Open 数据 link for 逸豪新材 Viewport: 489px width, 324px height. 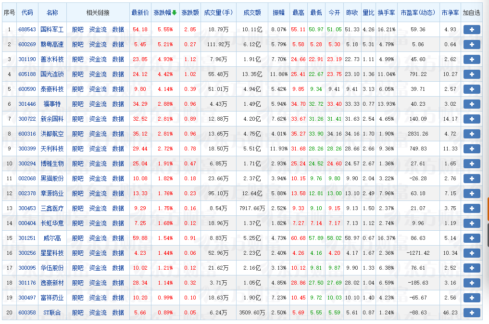(x=118, y=283)
